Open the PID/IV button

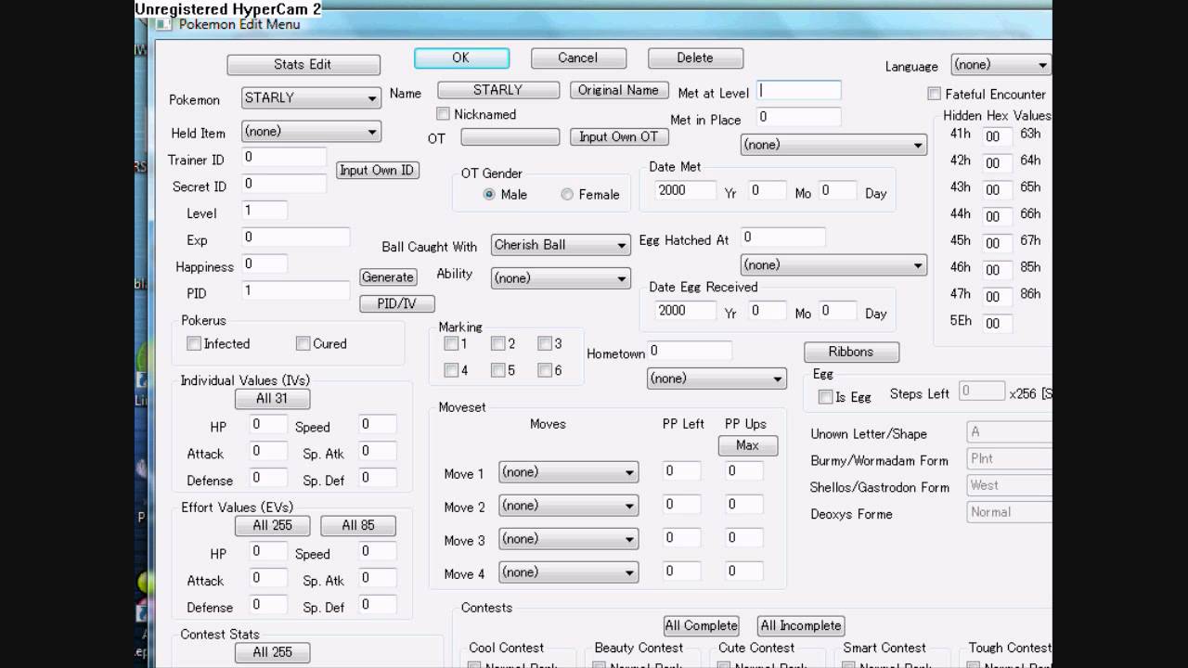tap(396, 303)
